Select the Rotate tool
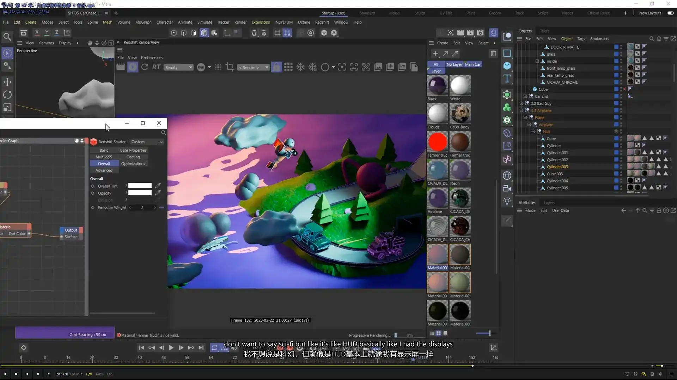The width and height of the screenshot is (677, 380). click(x=7, y=95)
